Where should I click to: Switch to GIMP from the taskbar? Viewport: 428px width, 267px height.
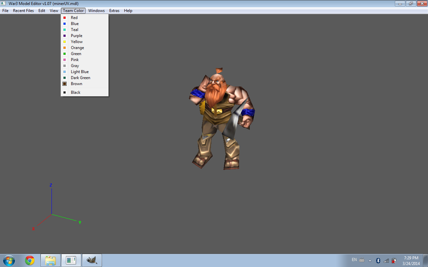92,260
